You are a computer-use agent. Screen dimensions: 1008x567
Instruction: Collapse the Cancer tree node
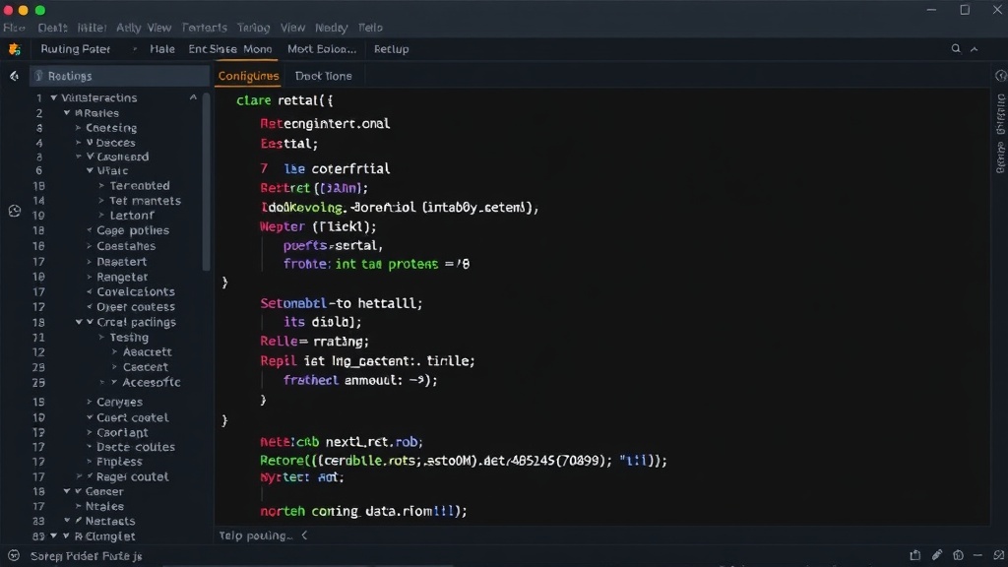pyautogui.click(x=67, y=491)
